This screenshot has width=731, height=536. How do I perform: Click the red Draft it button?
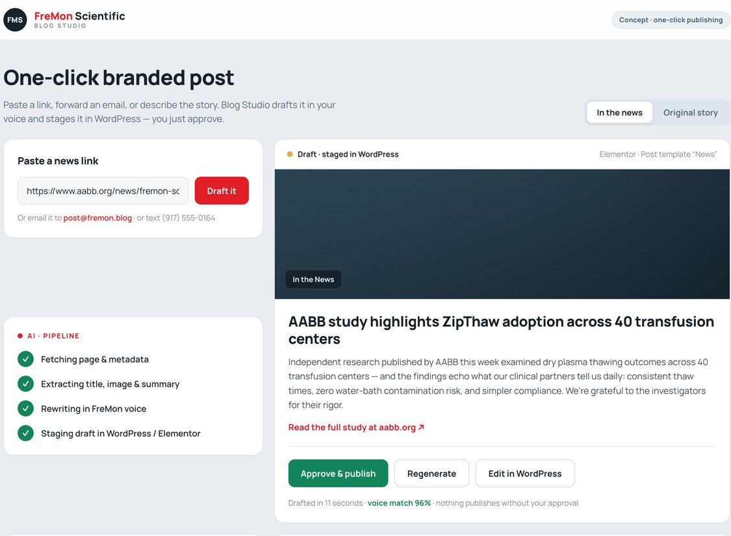click(222, 190)
